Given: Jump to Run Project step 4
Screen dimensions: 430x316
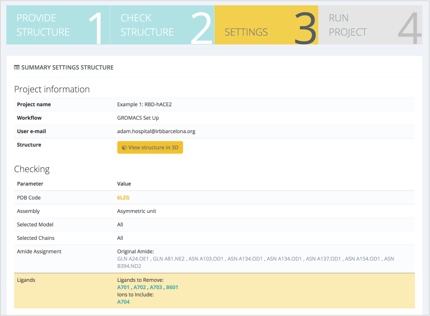Looking at the screenshot, I should pyautogui.click(x=370, y=25).
